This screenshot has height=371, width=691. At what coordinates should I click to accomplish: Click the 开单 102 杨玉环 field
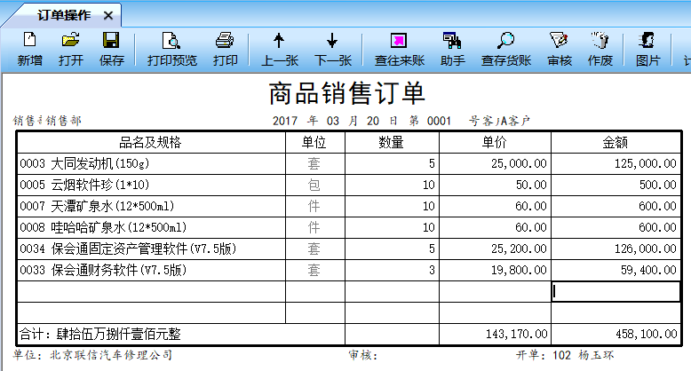[566, 355]
